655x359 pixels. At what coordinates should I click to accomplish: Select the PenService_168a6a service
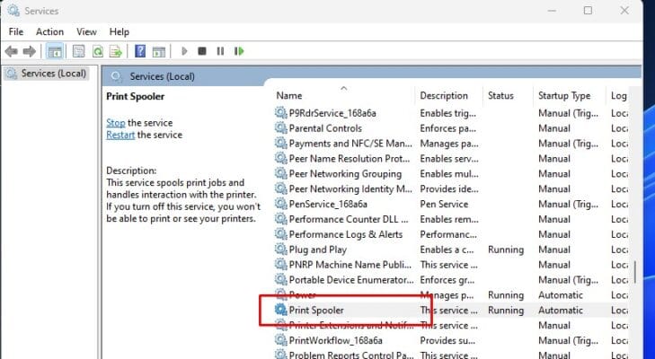pos(451,204)
